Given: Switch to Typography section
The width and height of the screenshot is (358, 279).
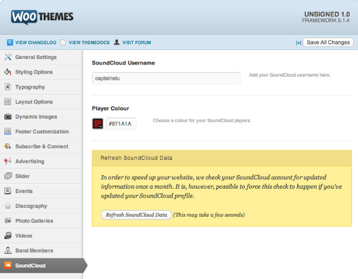Looking at the screenshot, I should pos(42,87).
